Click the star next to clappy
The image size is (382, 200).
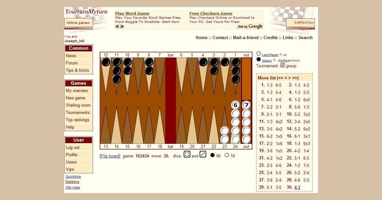pos(274,60)
